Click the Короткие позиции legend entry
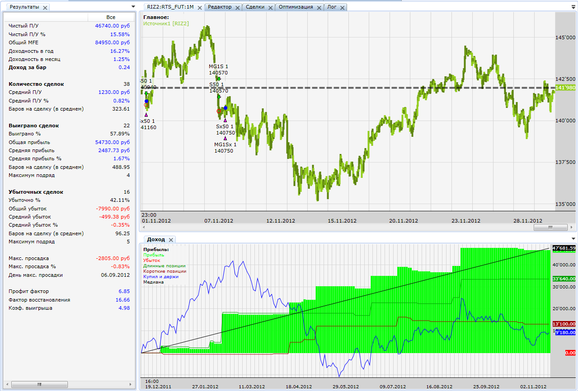 164,271
